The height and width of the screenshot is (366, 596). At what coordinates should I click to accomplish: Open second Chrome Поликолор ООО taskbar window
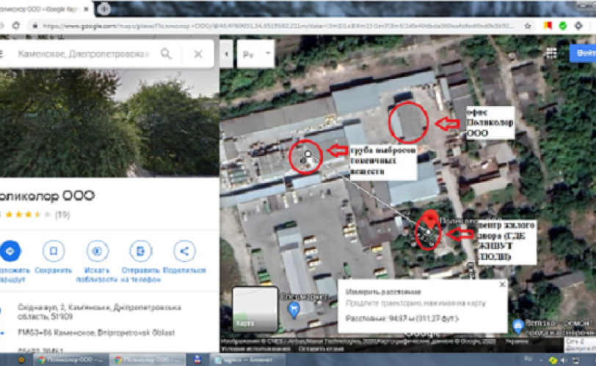tap(148, 359)
